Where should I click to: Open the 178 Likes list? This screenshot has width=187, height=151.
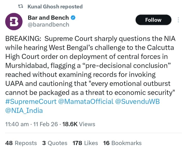tap(85, 143)
